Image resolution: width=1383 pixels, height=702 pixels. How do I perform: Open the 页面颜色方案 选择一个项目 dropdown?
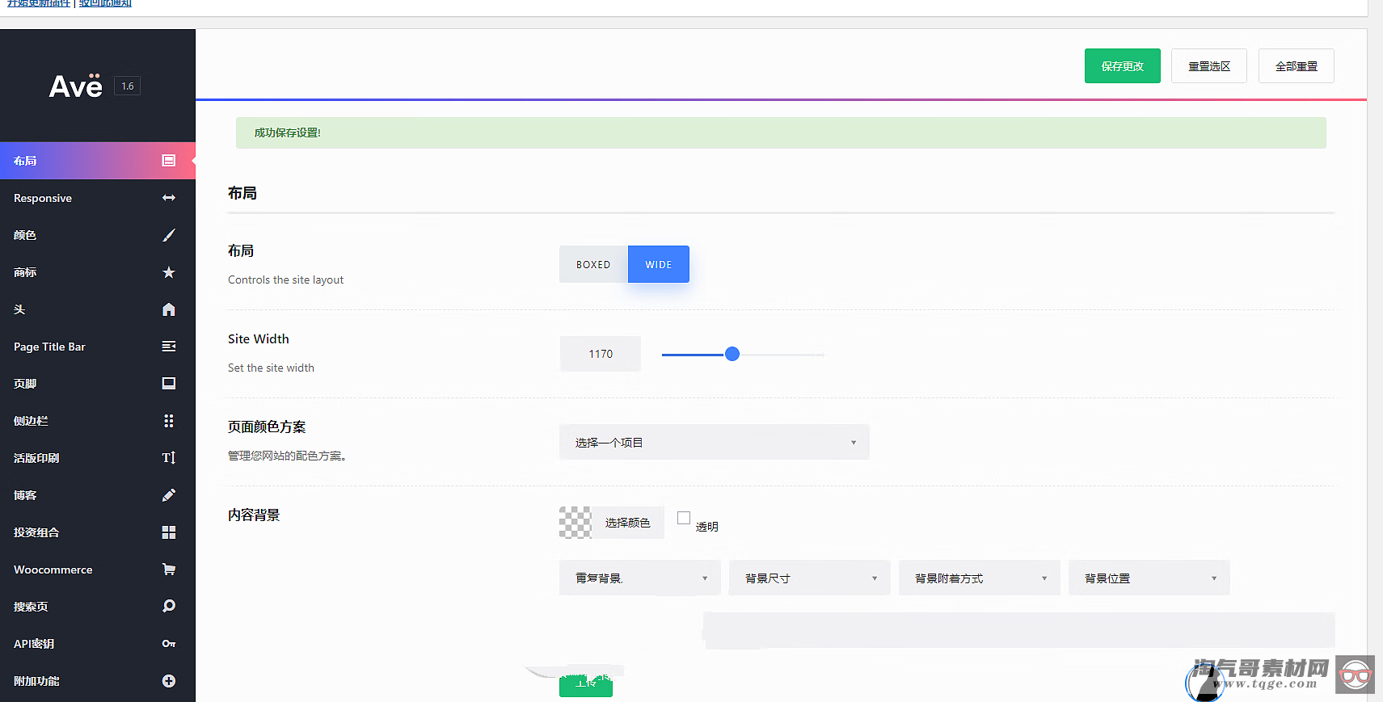coord(715,442)
